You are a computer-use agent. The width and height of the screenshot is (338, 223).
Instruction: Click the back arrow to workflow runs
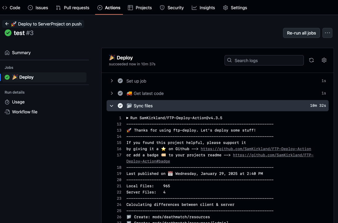(x=7, y=24)
